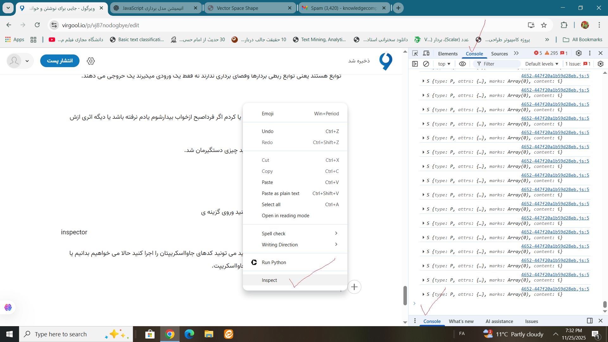Screen dimensions: 608x342
Task: Switch to the Sources tab
Action: (499, 54)
